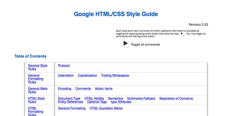Click the small example arrow button in the instructions

(182, 34)
